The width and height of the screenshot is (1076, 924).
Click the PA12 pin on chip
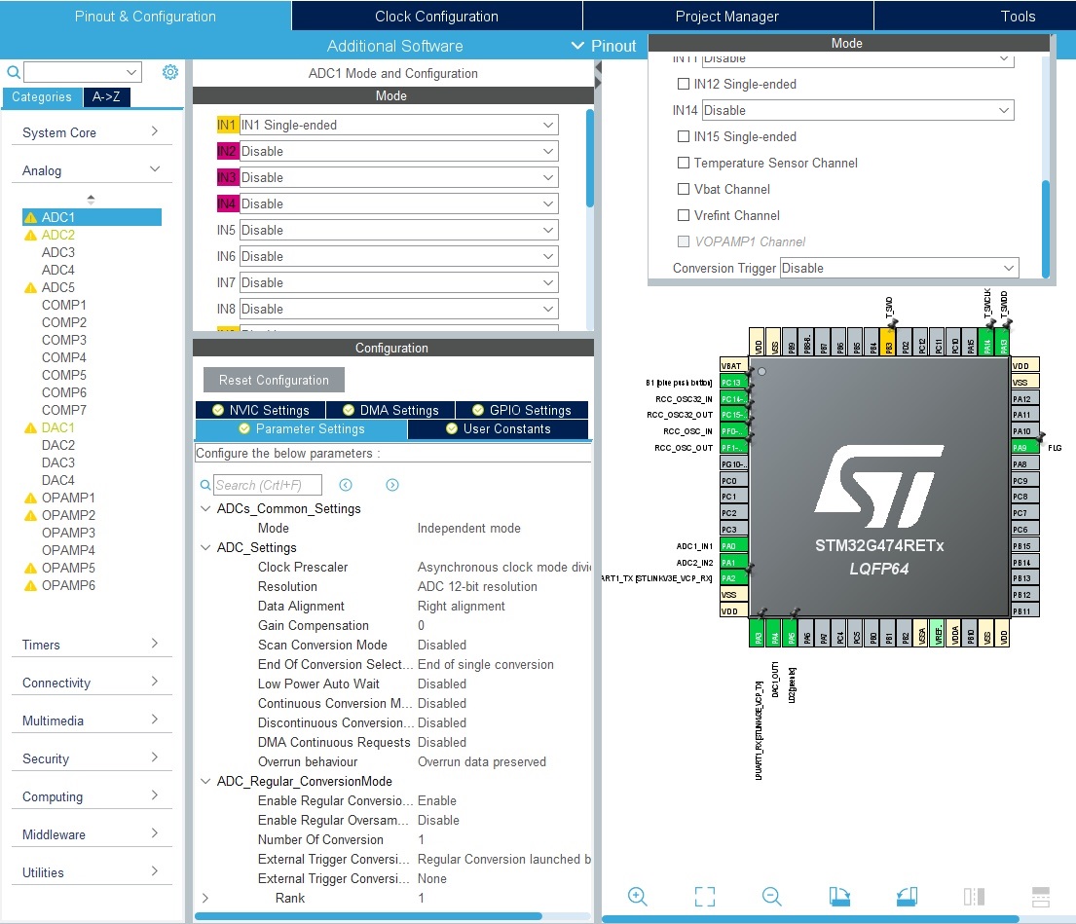coord(1025,398)
